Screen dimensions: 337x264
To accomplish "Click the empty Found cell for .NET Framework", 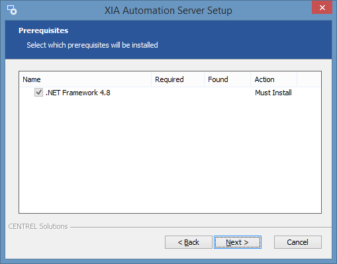I will (x=227, y=93).
